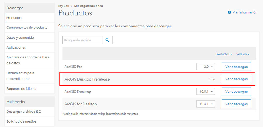Open ArcGIS for Desktop 10.4.1 dropdown

click(206, 104)
